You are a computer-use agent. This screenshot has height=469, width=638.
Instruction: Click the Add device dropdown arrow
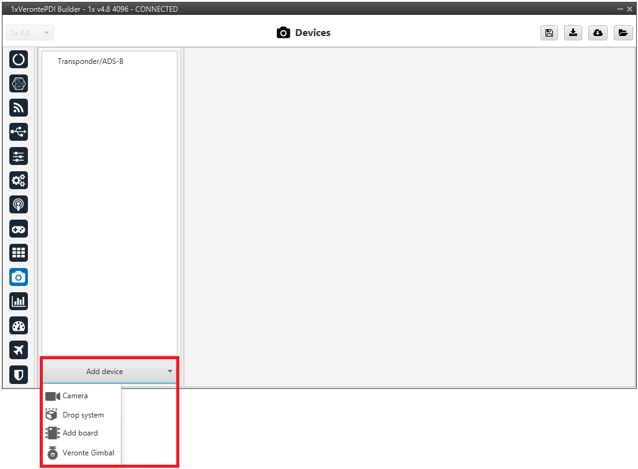click(169, 372)
